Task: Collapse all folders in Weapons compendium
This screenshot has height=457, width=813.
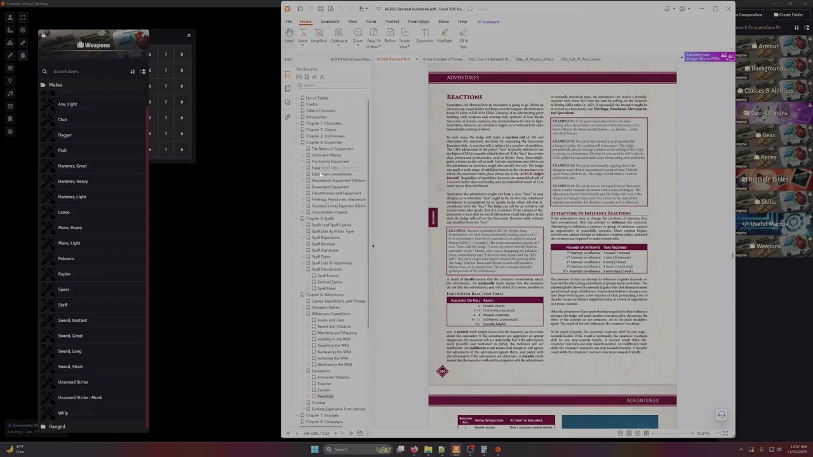Action: [x=142, y=72]
